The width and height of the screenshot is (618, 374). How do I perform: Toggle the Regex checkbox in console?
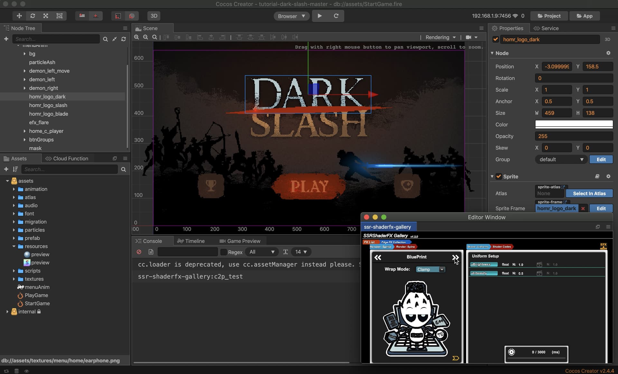pos(223,252)
